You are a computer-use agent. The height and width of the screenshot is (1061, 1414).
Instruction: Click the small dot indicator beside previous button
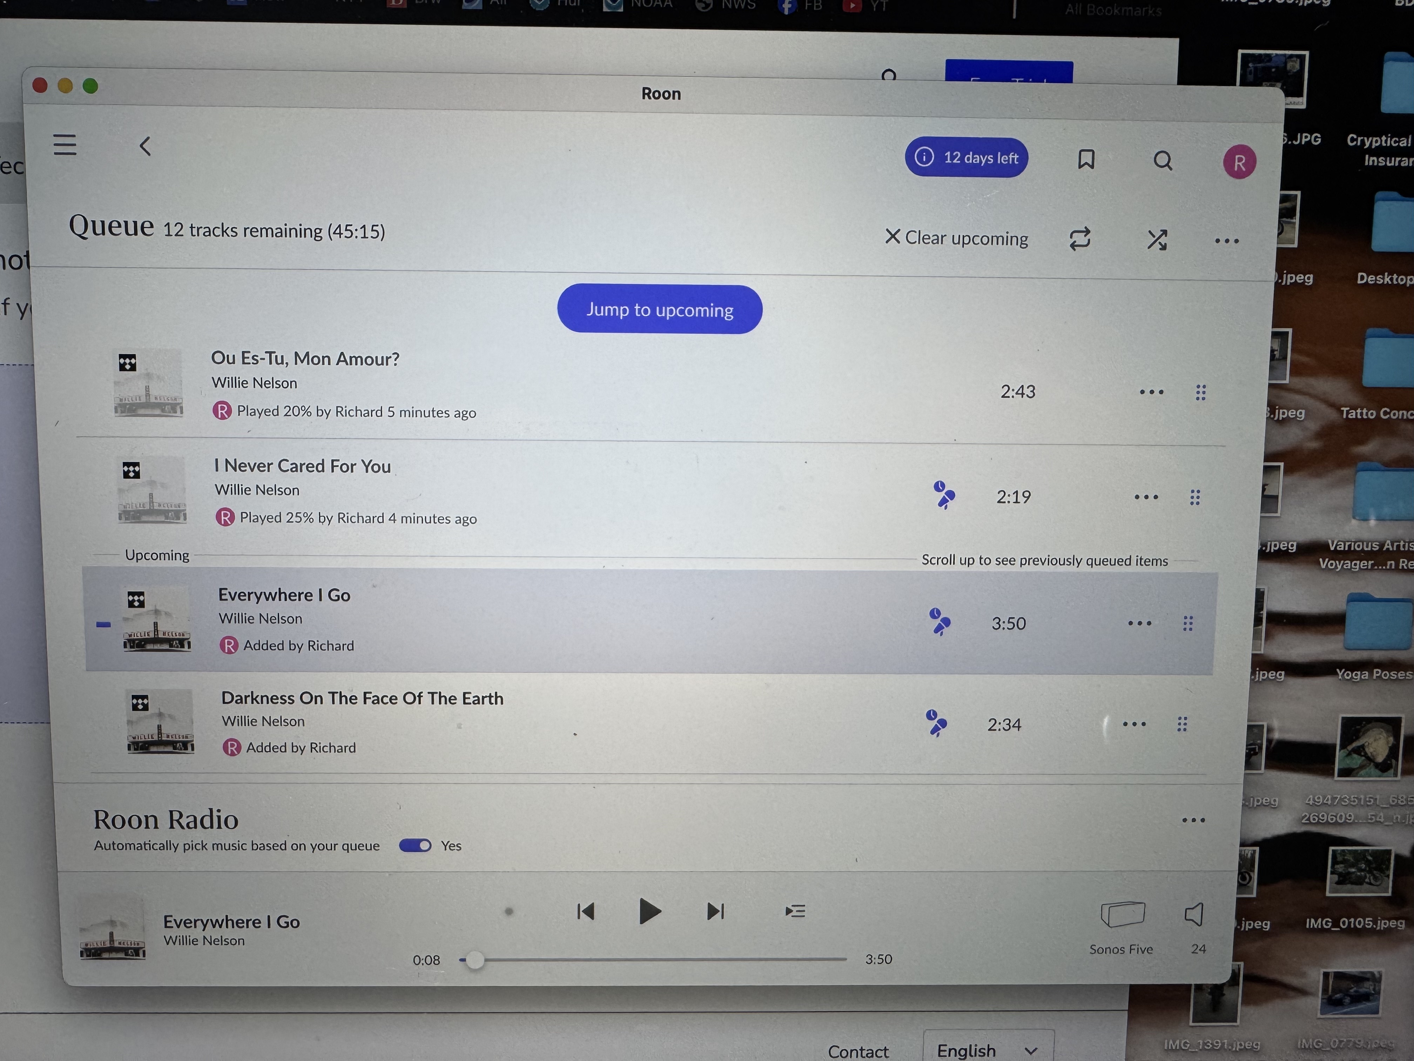[x=509, y=911]
